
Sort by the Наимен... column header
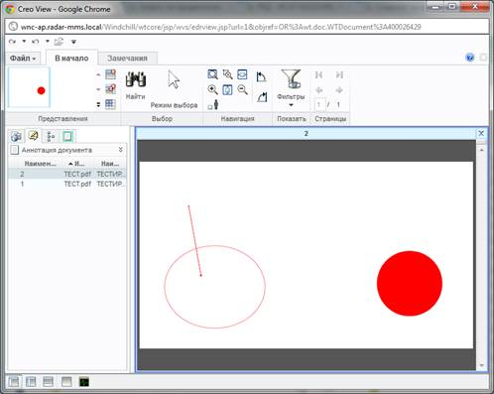click(40, 164)
